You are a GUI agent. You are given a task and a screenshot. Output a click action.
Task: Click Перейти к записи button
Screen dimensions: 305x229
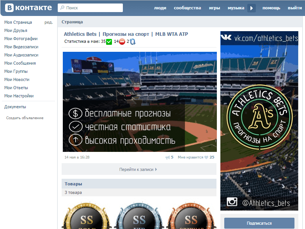[x=139, y=169]
